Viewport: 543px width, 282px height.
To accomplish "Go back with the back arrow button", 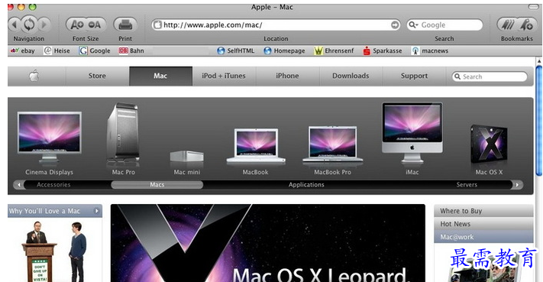I will pyautogui.click(x=15, y=24).
